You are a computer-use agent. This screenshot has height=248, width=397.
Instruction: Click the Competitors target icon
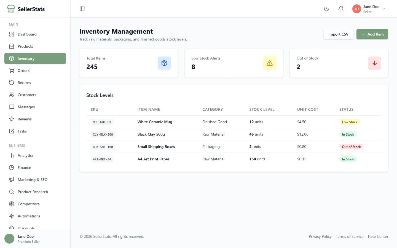pyautogui.click(x=12, y=204)
